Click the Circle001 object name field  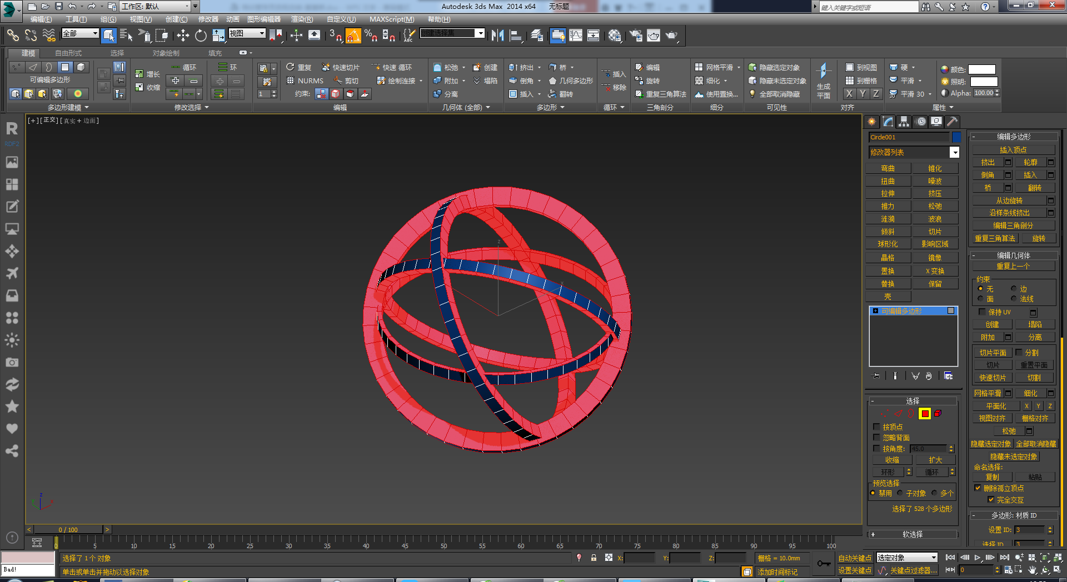click(909, 137)
